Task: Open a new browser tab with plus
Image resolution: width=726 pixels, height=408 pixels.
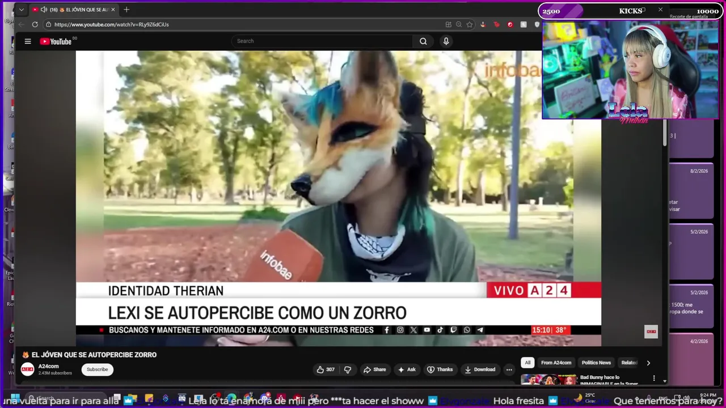Action: [126, 10]
